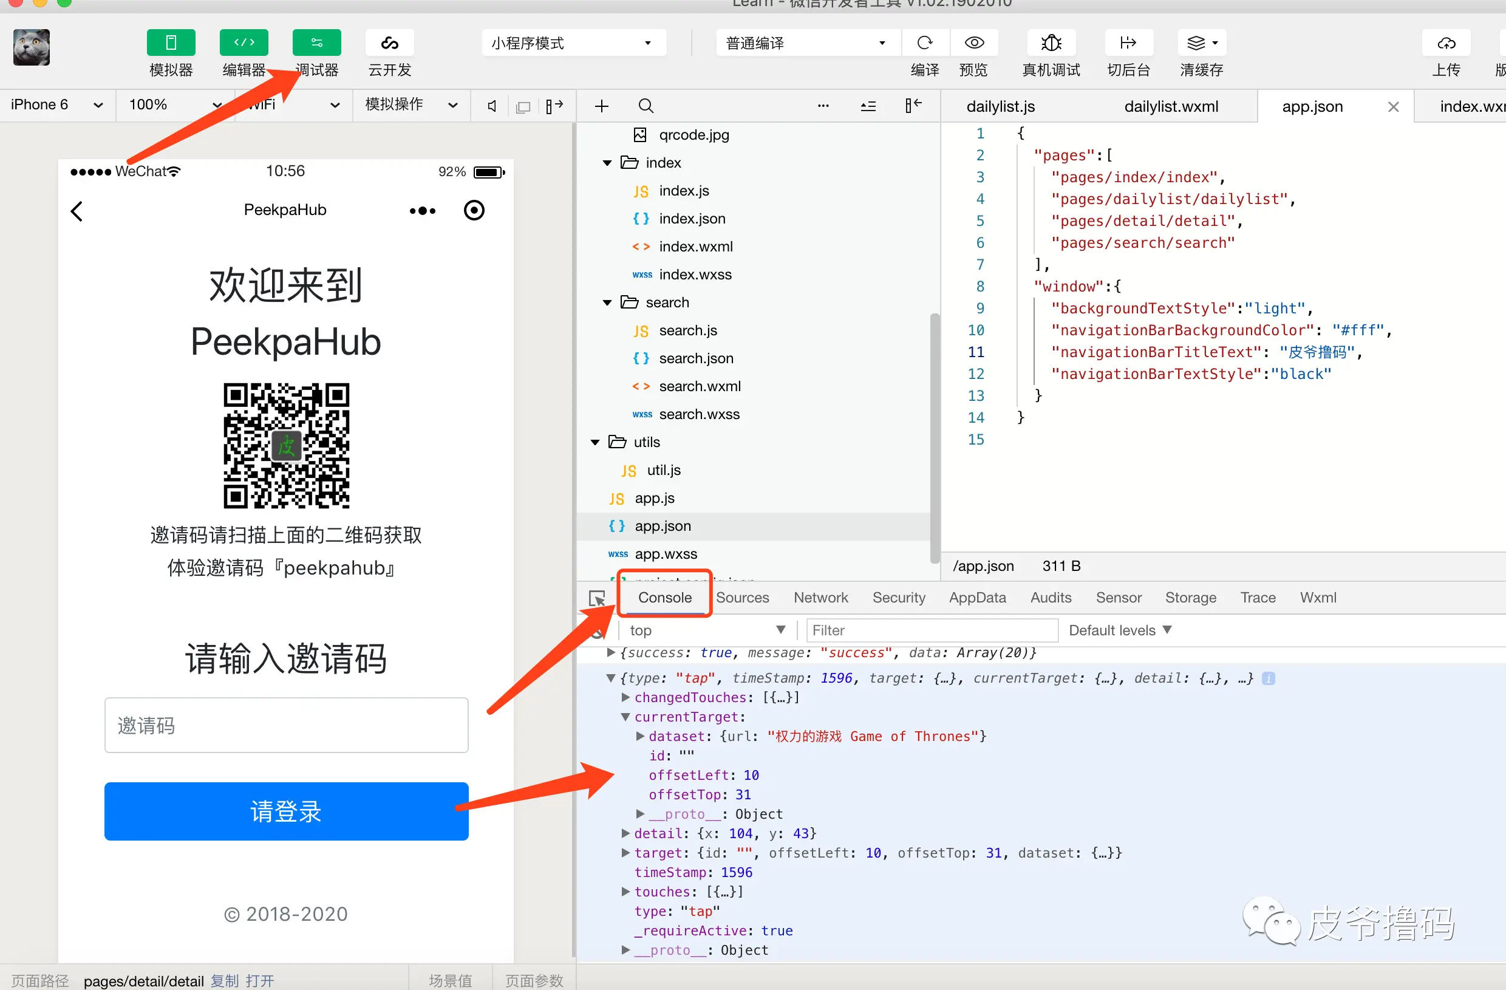Image resolution: width=1506 pixels, height=990 pixels.
Task: Open the 100% zoom dropdown
Action: pos(175,104)
